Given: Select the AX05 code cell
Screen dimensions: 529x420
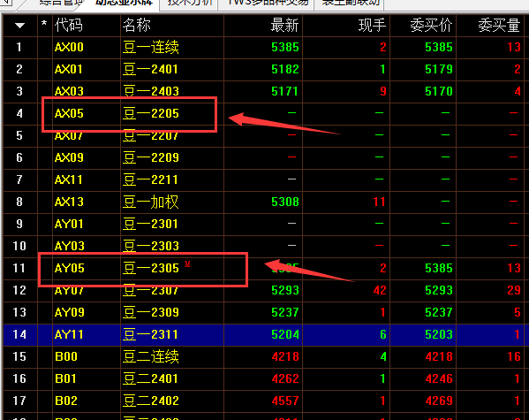Looking at the screenshot, I should point(69,113).
